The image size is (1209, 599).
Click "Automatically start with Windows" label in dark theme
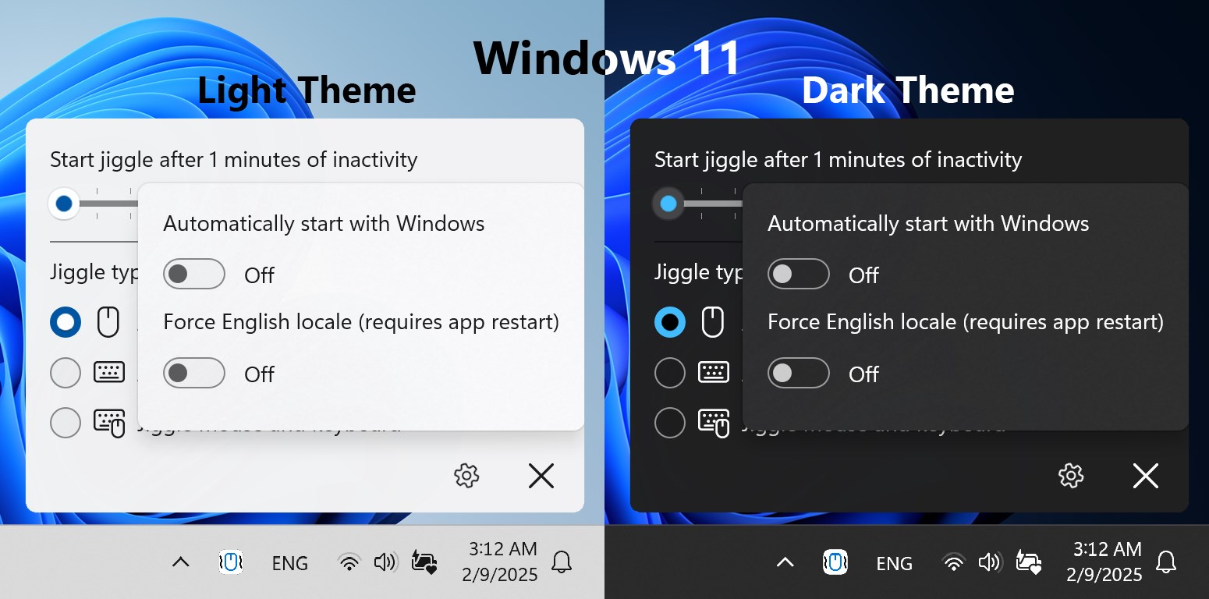point(928,224)
